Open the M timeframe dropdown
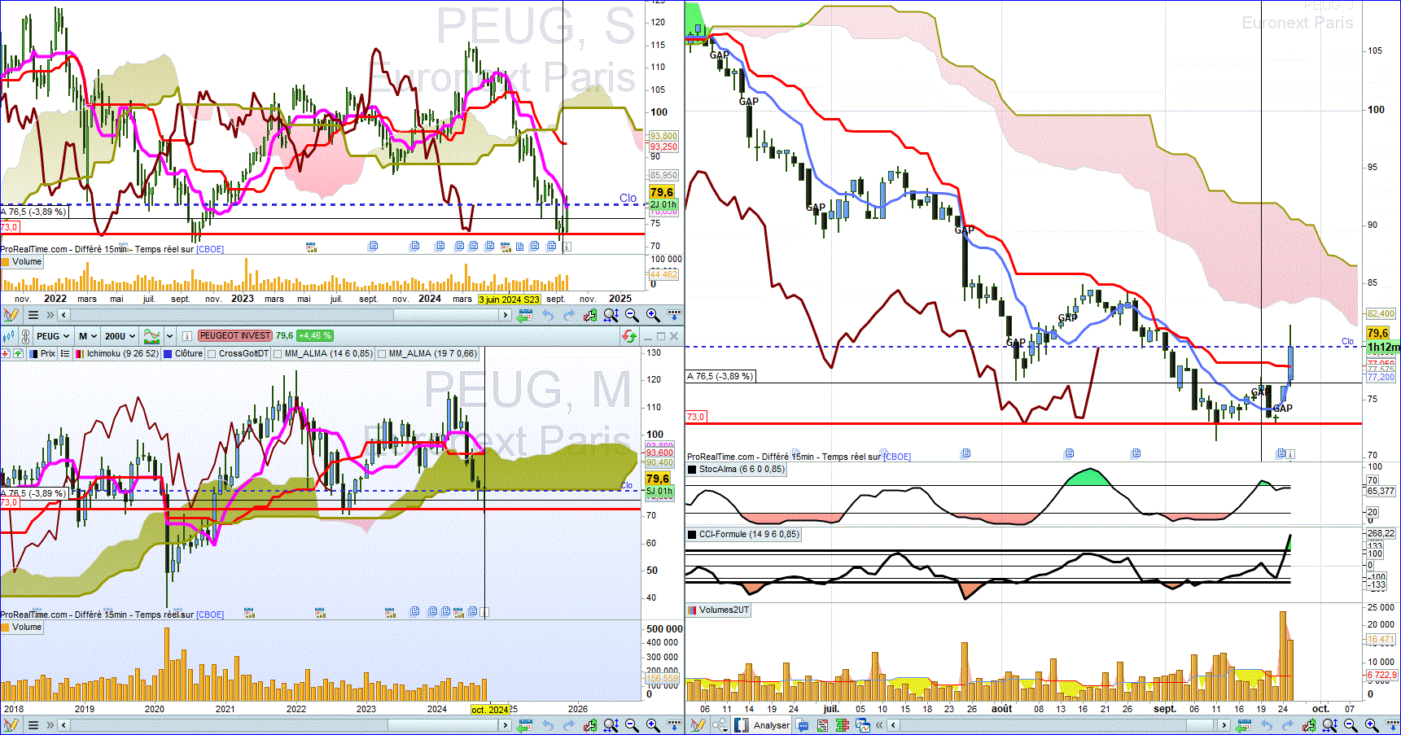The height and width of the screenshot is (735, 1401). (88, 336)
